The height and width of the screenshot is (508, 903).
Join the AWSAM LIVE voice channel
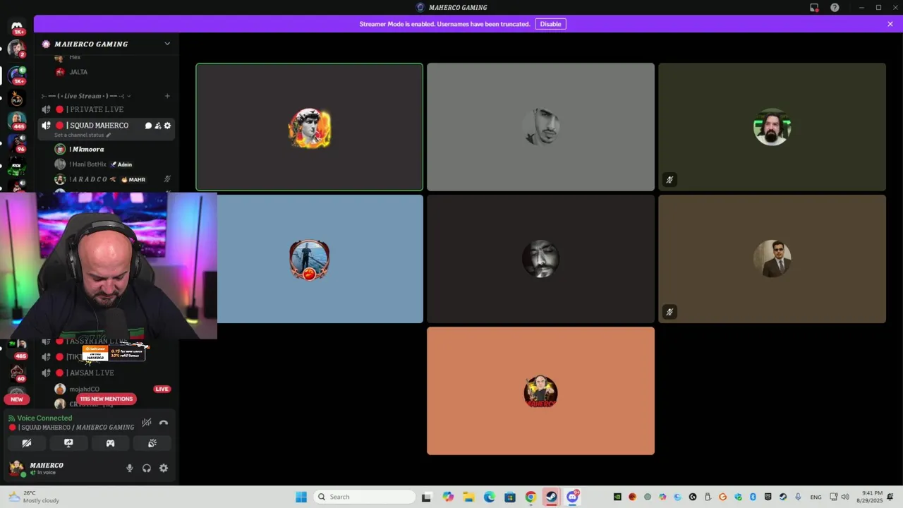coord(106,373)
